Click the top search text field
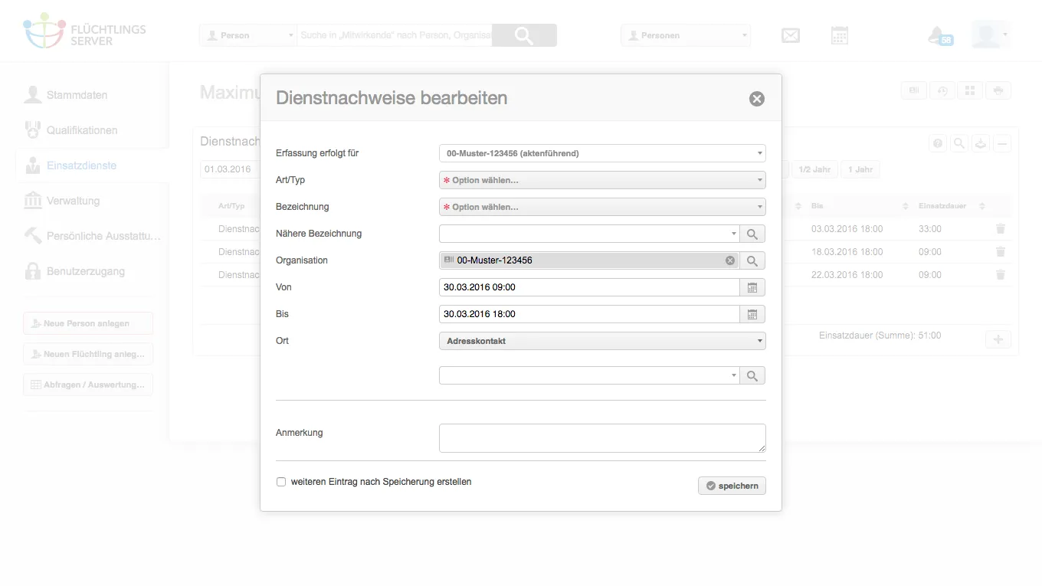 pos(394,35)
